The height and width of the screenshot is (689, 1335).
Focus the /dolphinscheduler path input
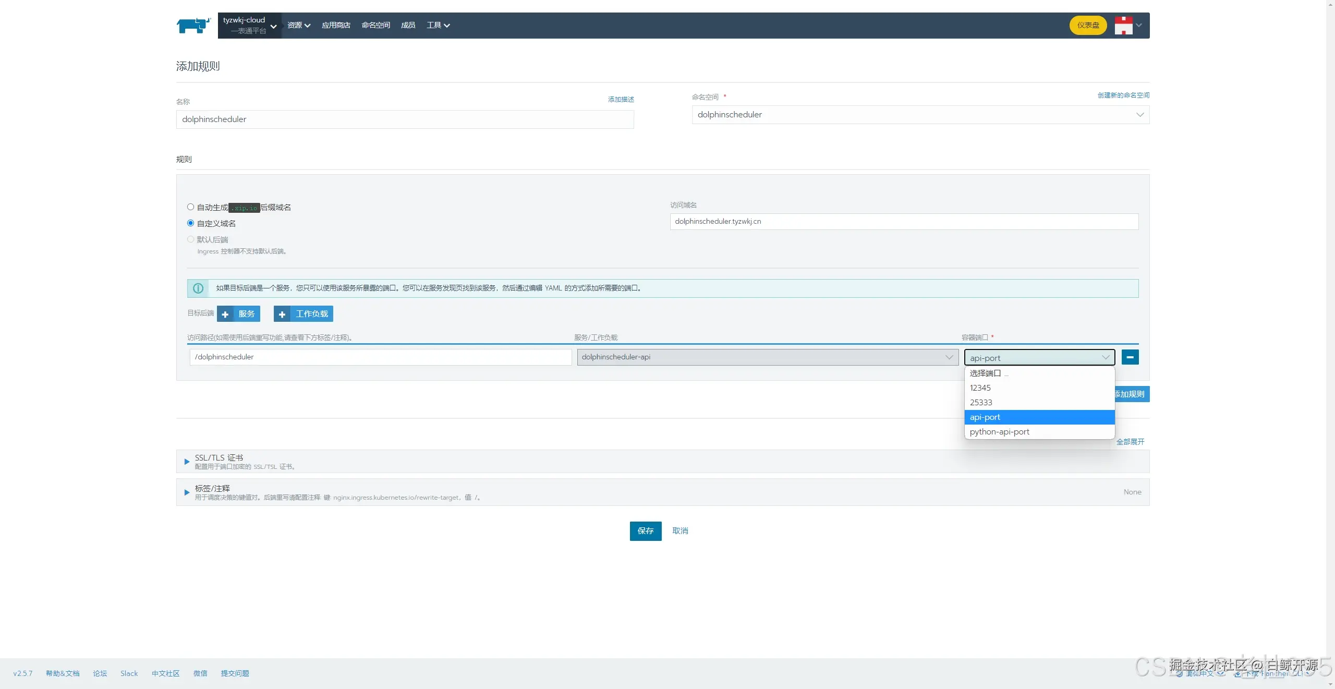[x=381, y=357]
